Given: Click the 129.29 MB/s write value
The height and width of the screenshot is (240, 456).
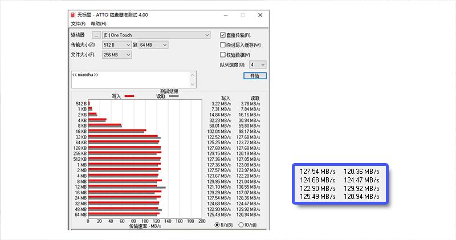Looking at the screenshot, I should [219, 193].
